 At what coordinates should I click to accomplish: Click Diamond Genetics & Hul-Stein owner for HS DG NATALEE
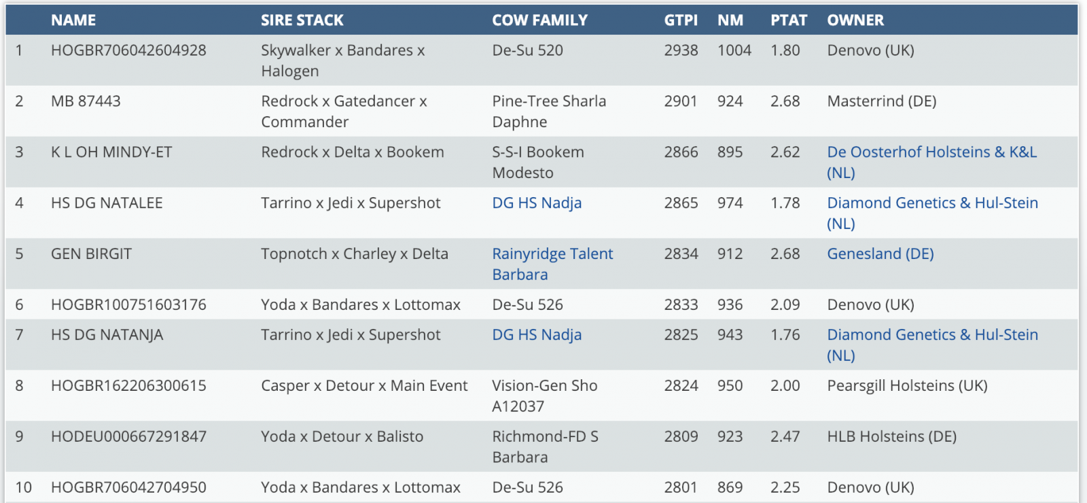click(x=932, y=203)
